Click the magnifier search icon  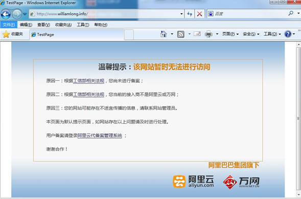(291, 13)
